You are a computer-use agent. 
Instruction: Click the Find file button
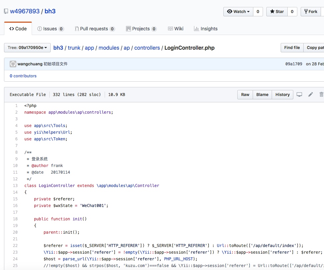click(x=292, y=48)
